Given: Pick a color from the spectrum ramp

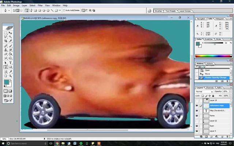Looking at the screenshot, I should 214,56.
